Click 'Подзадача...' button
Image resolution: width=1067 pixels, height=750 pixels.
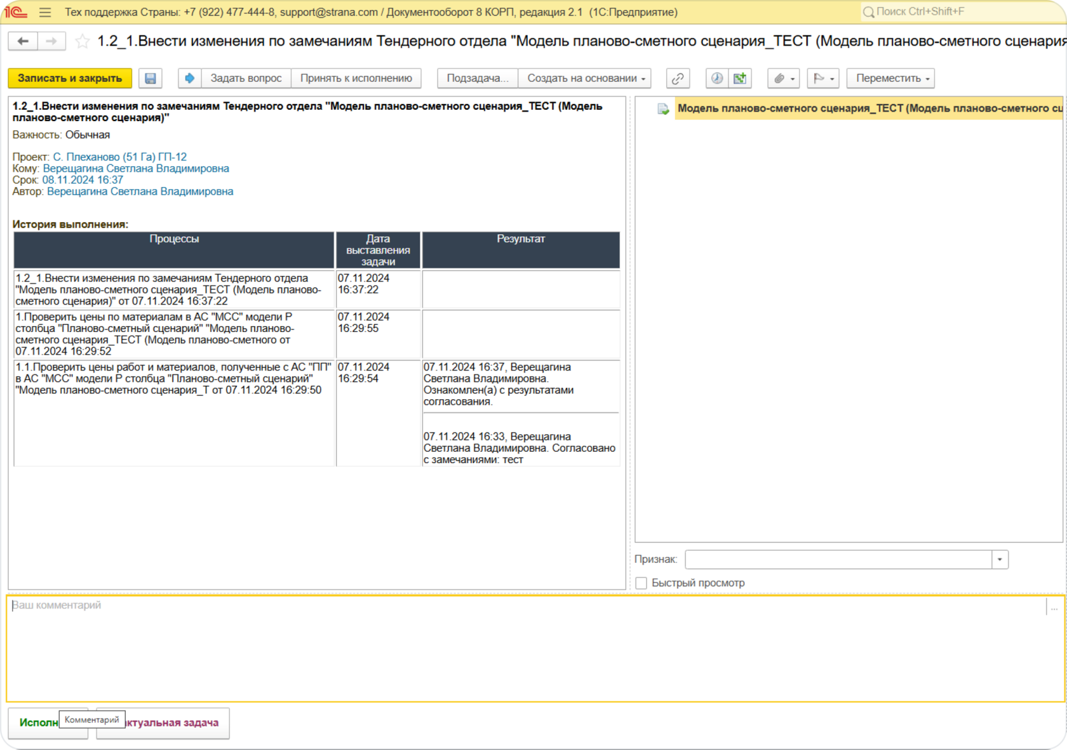click(x=478, y=78)
